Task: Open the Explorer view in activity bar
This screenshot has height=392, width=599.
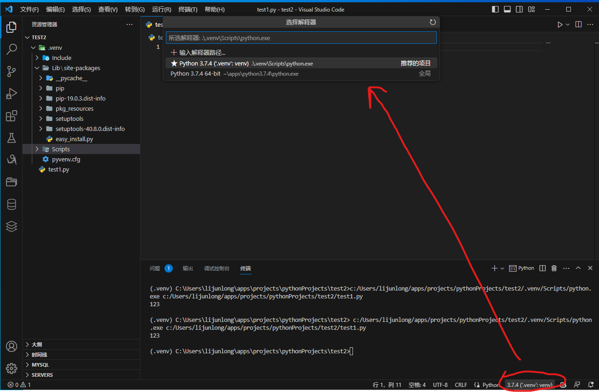Action: pos(12,27)
